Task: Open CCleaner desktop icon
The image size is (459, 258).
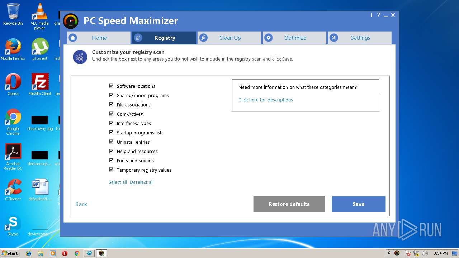Action: (x=13, y=190)
